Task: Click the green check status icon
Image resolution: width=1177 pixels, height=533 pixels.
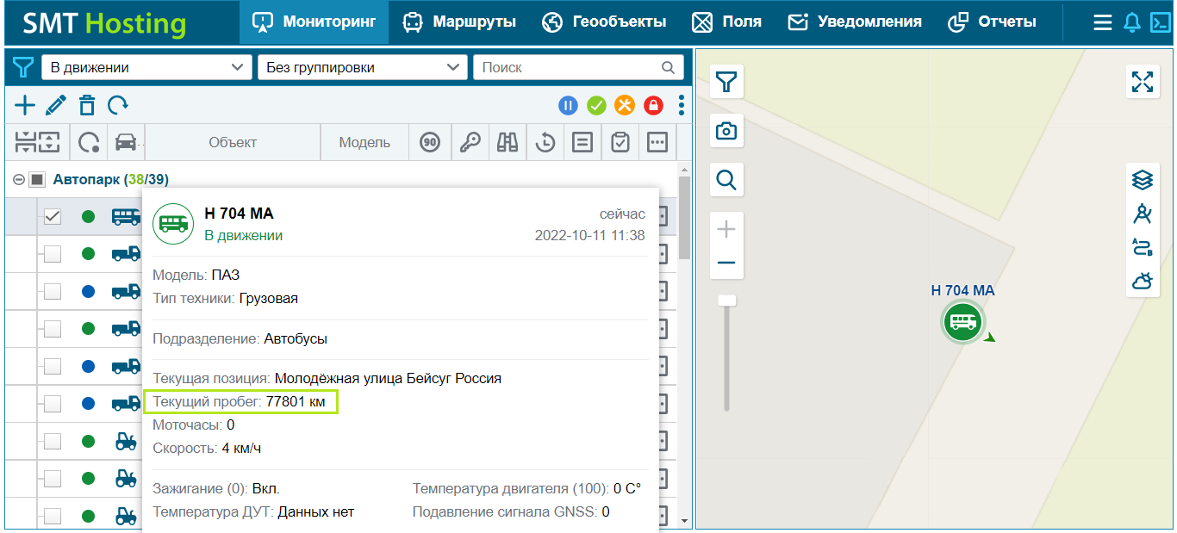Action: tap(596, 105)
